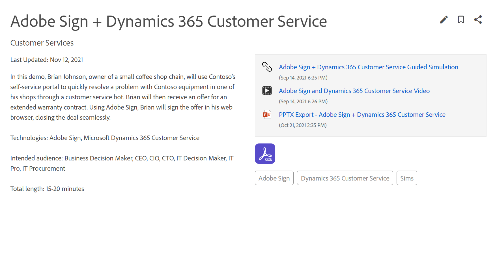Click the Customer Services subtitle
The height and width of the screenshot is (264, 497).
coord(42,43)
